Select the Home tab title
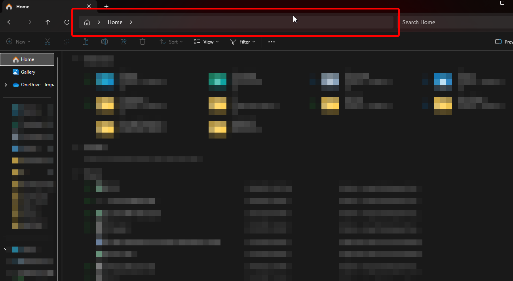The height and width of the screenshot is (281, 513). [23, 7]
